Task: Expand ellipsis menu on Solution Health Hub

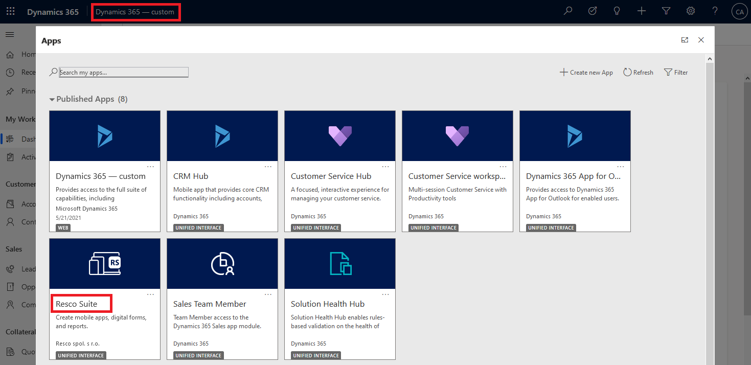Action: (385, 294)
